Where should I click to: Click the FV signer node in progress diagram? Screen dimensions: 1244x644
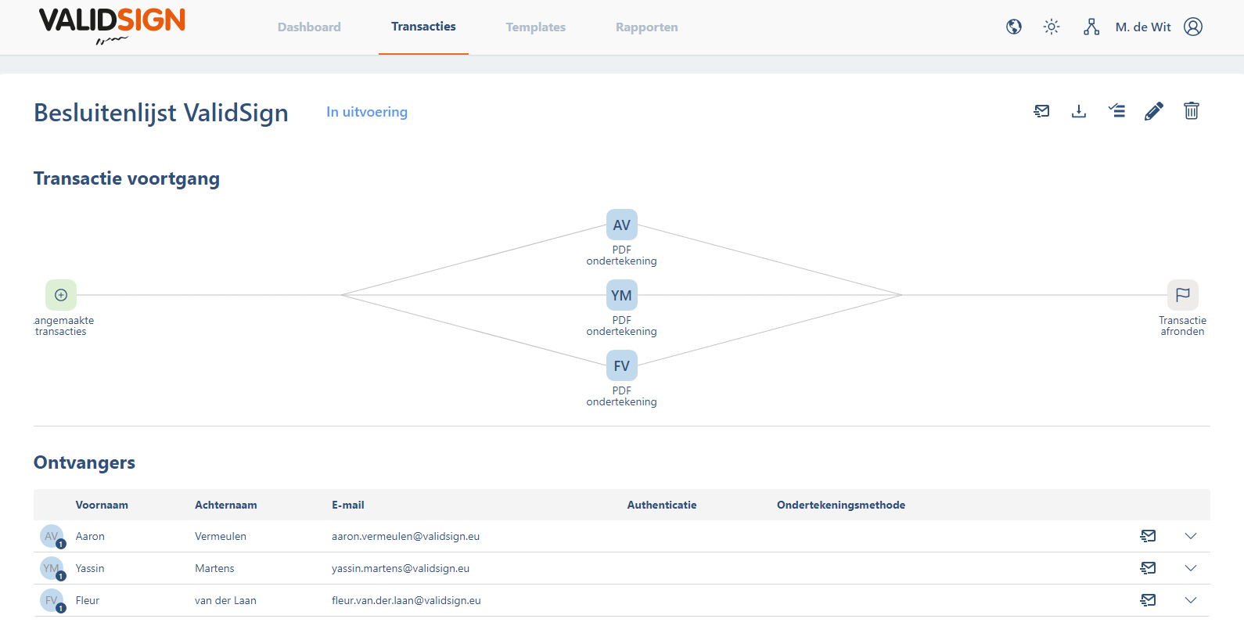(622, 365)
